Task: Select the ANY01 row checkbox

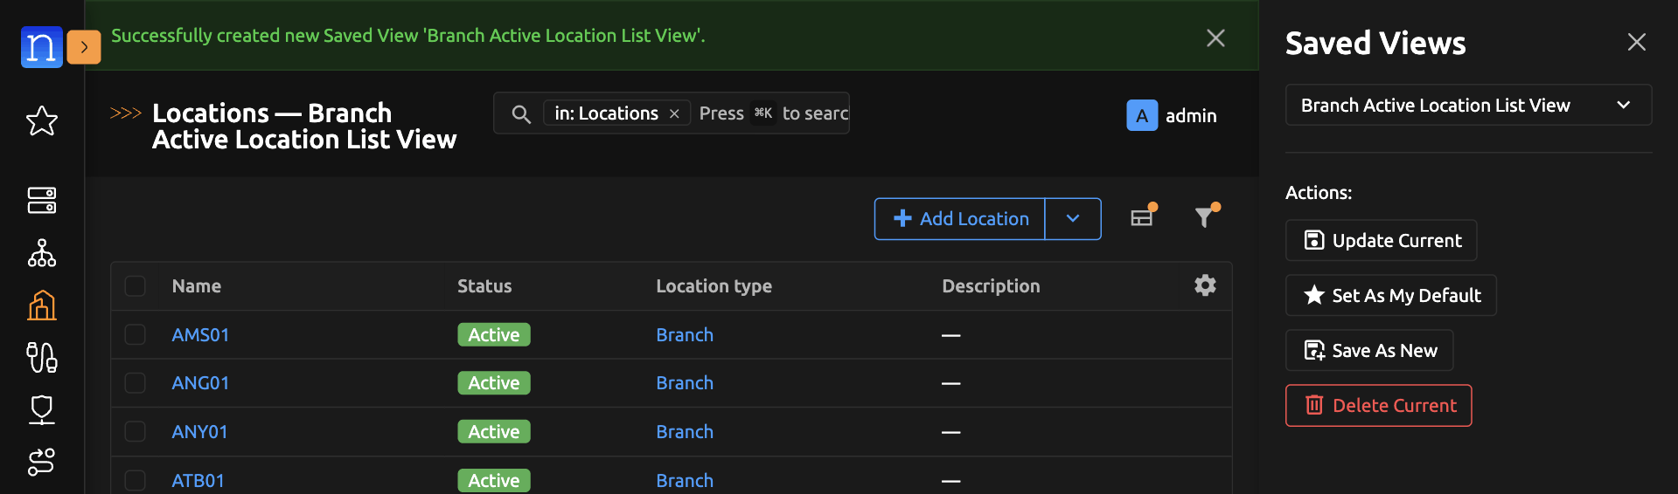Action: coord(136,432)
